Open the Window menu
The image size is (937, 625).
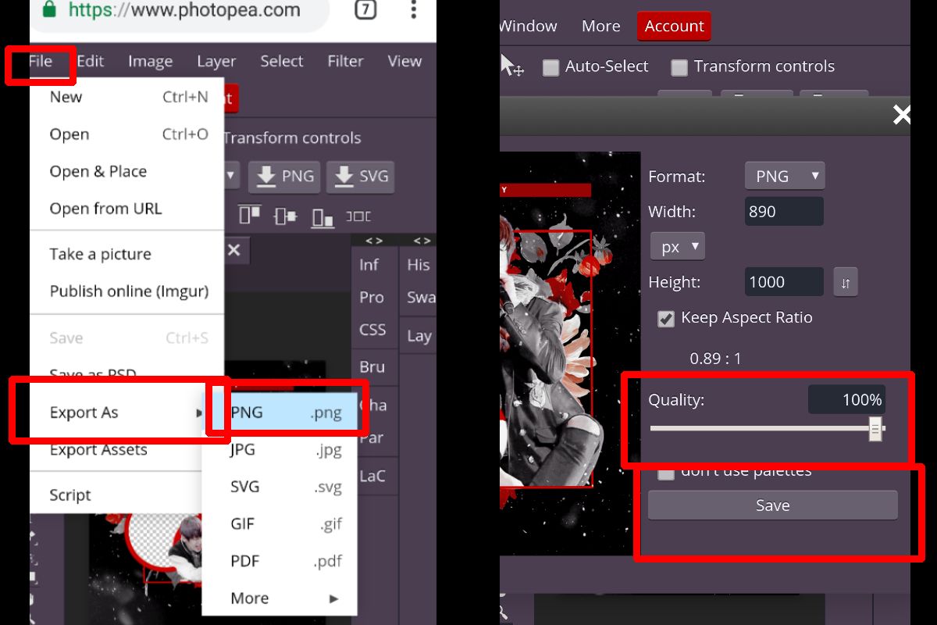tap(529, 26)
